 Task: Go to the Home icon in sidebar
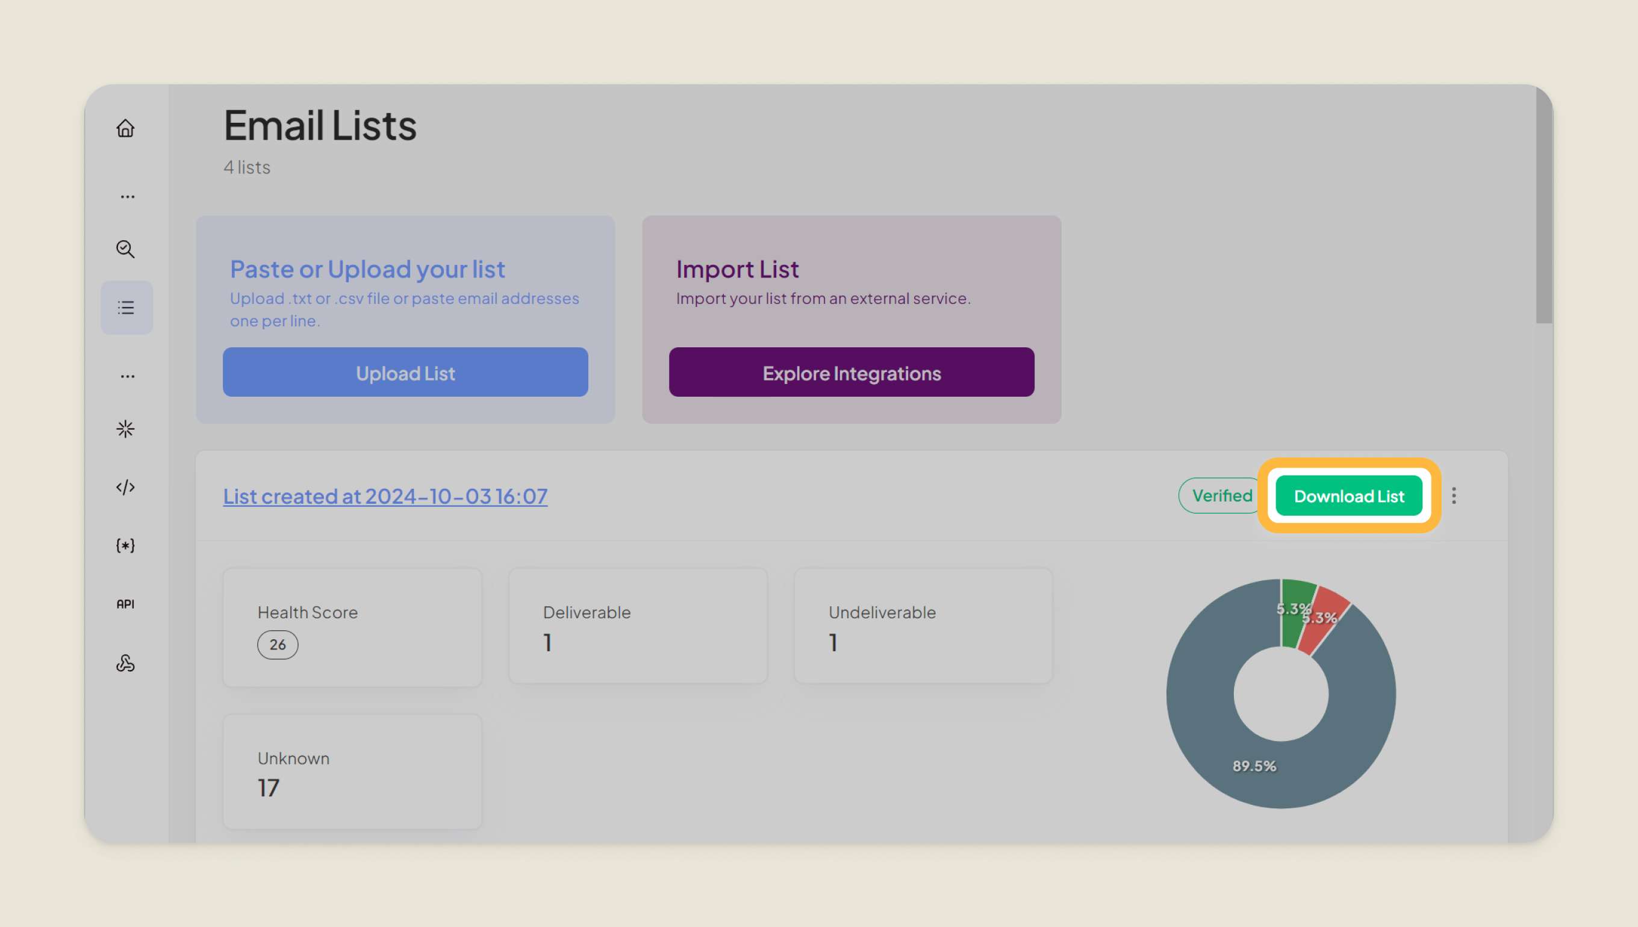coord(125,128)
